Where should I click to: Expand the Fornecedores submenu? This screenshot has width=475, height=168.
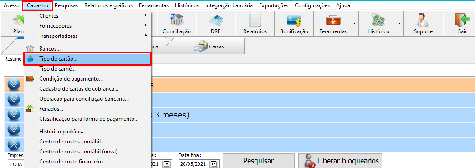[x=87, y=26]
